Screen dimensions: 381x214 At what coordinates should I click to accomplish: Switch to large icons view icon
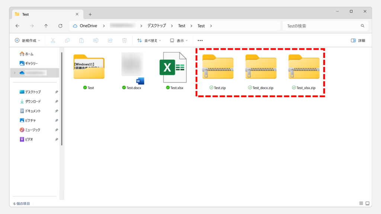tap(367, 203)
